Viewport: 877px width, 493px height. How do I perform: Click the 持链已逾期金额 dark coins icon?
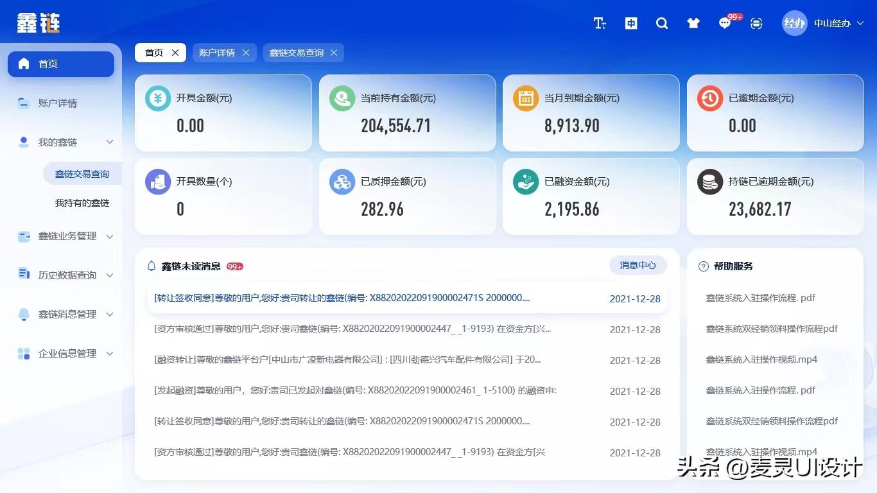[x=710, y=182]
